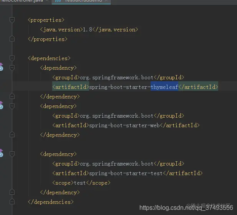Click <dependency> tag text above starter-test groupId
Viewport: 237px width, 215px height.
point(58,154)
